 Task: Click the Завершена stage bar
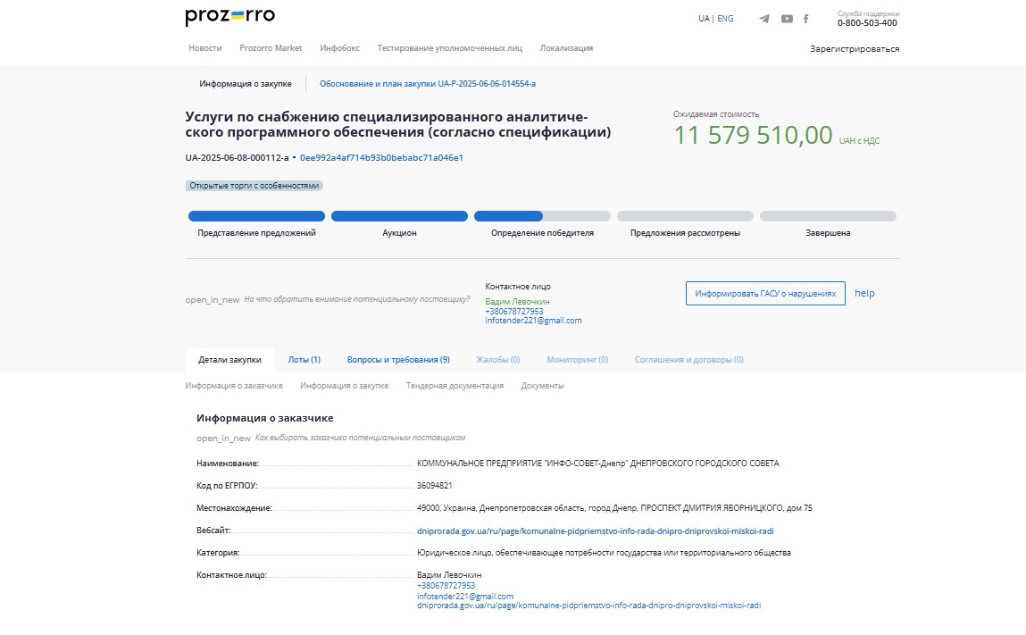click(828, 216)
